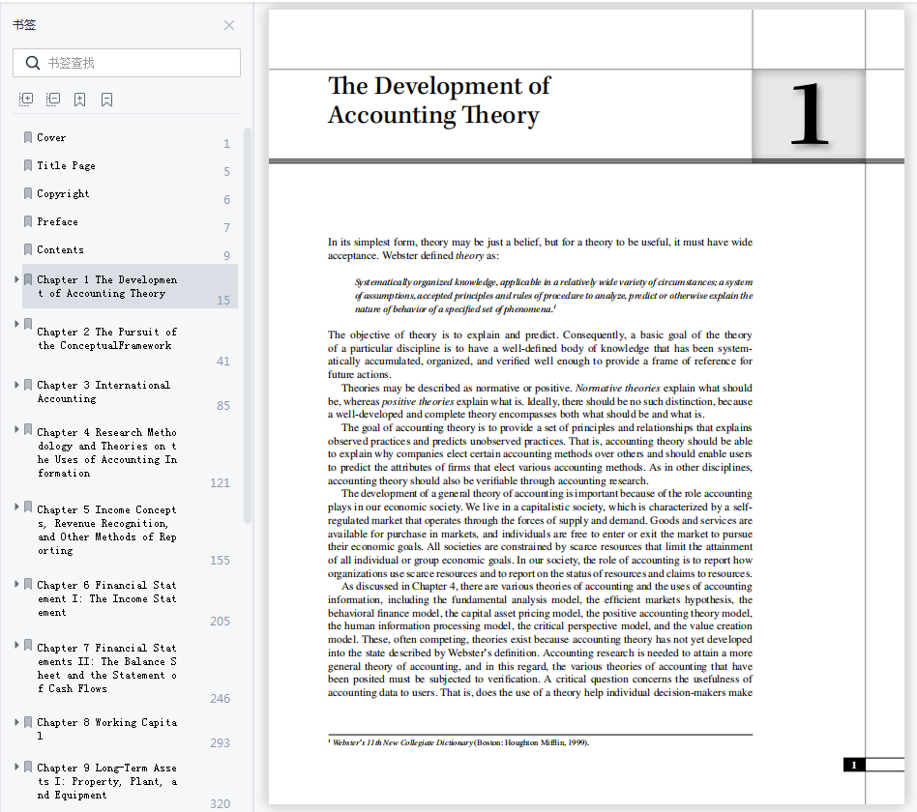Open the Cover bookmark

tap(51, 137)
